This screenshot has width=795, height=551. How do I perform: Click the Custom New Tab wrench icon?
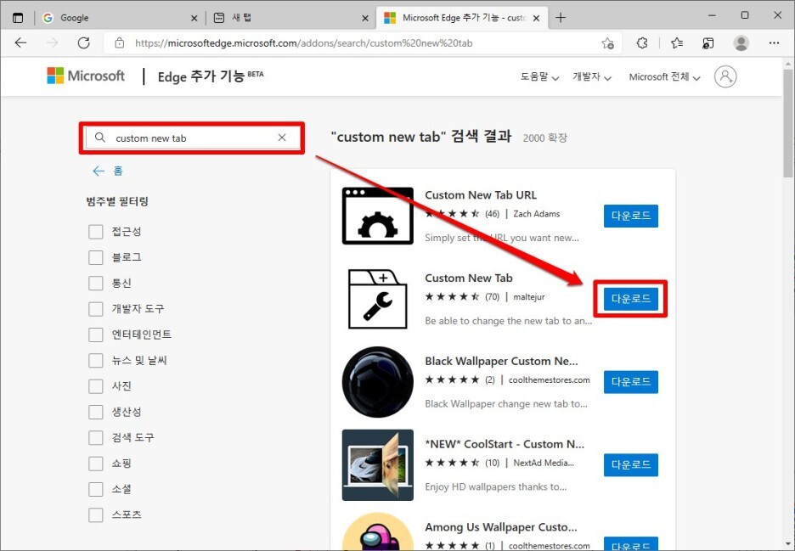(378, 299)
